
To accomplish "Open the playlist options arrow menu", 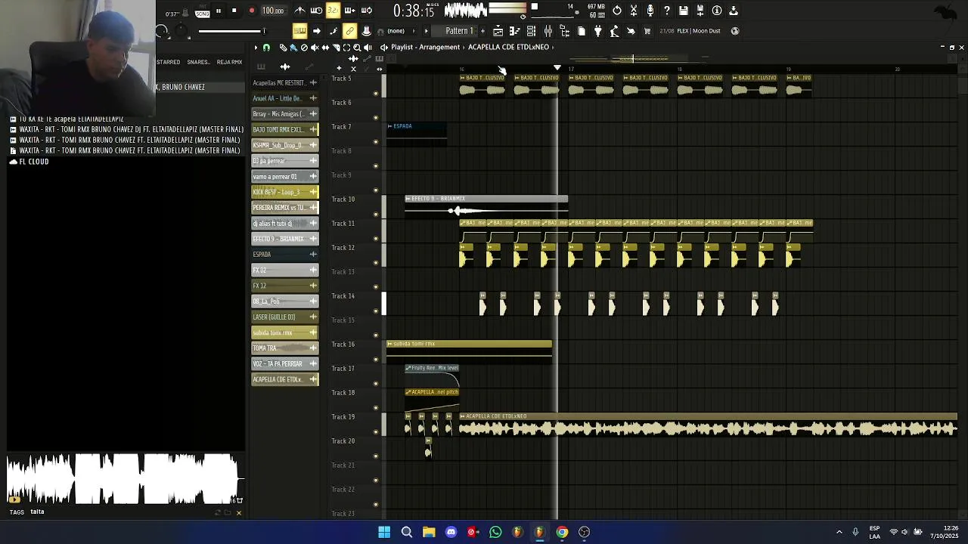I will pos(256,48).
